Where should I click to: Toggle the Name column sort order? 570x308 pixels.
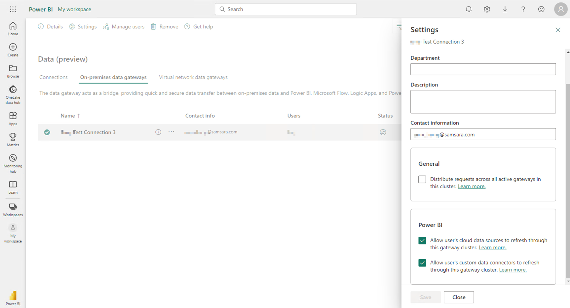(70, 116)
